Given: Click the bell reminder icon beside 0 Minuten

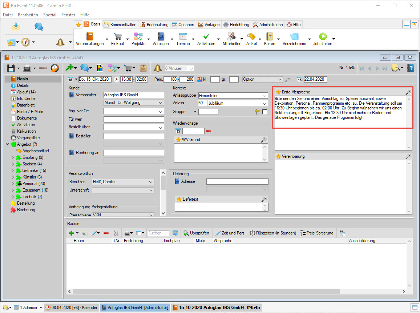Looking at the screenshot, I should (x=157, y=68).
